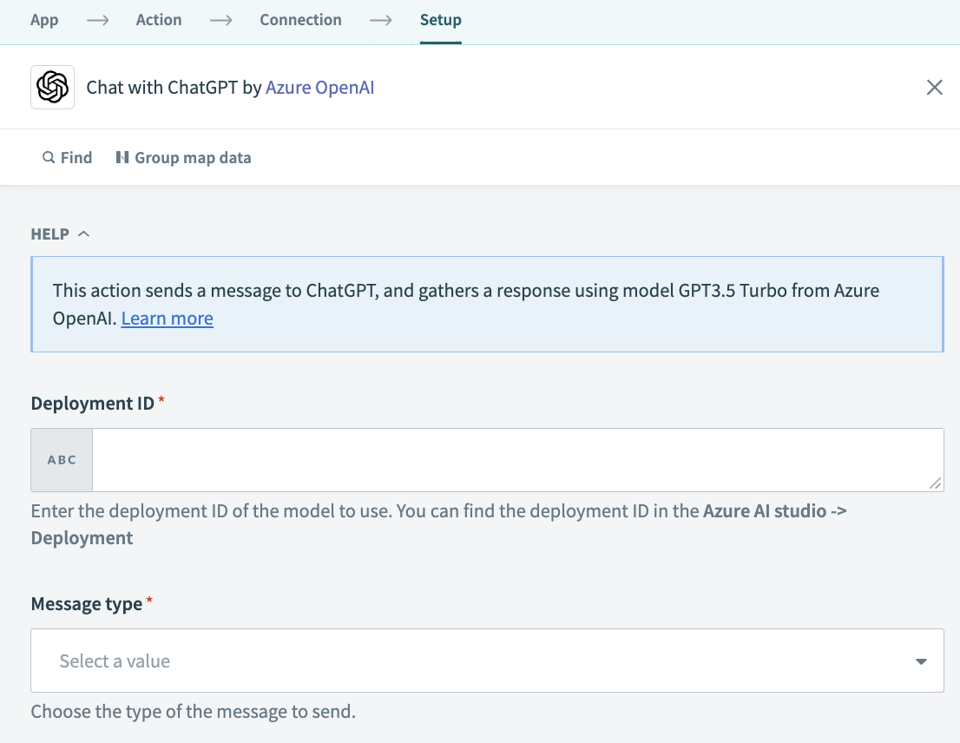Click the Group map data icon

[x=124, y=157]
